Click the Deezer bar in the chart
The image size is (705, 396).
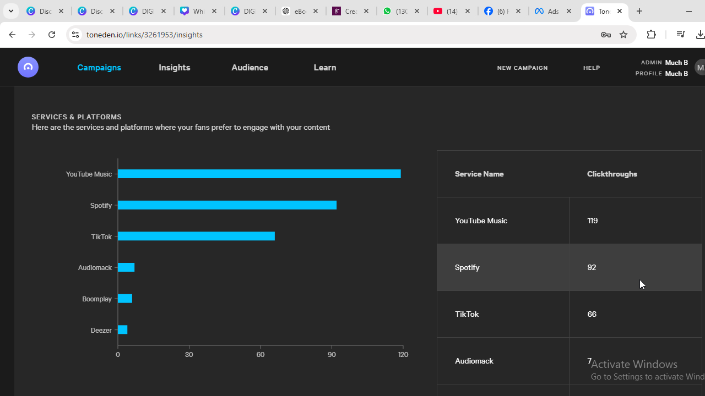pyautogui.click(x=122, y=330)
